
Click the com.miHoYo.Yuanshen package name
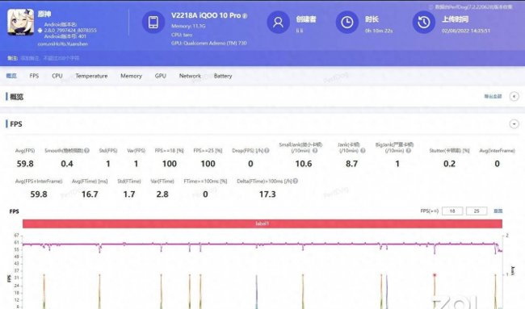tap(63, 44)
